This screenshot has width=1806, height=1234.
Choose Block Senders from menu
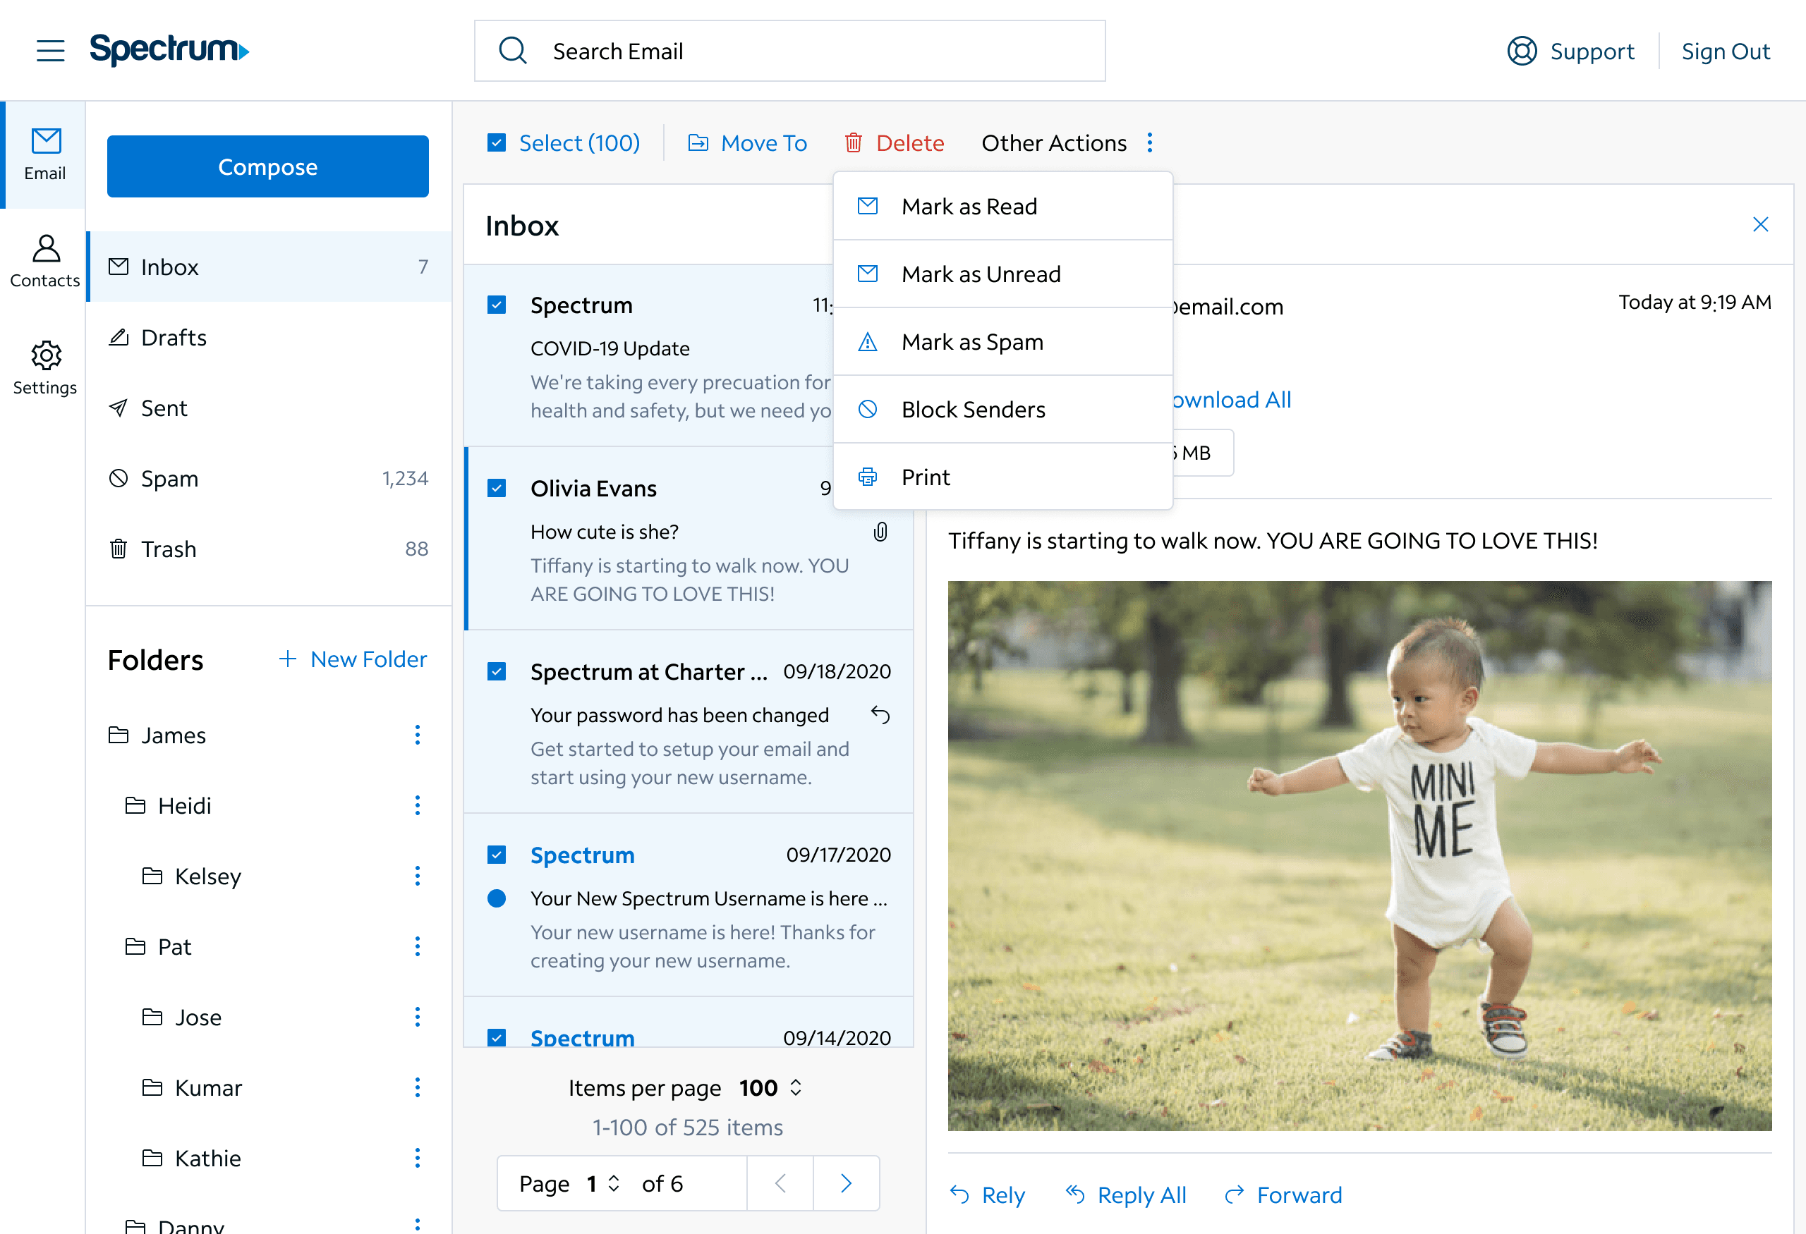tap(1002, 409)
